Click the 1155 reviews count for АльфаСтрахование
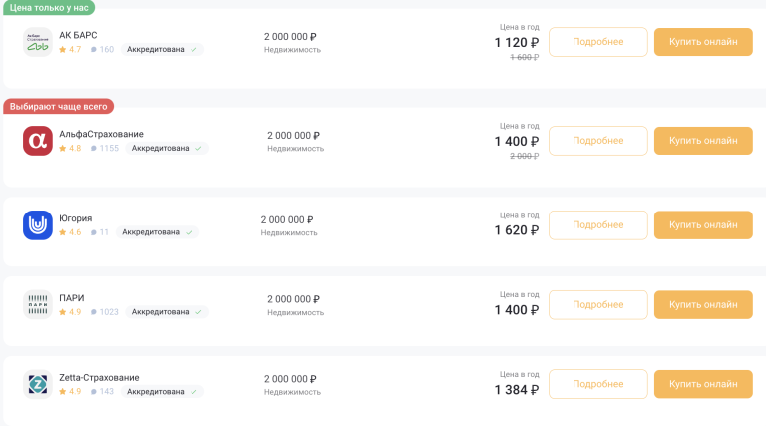Image resolution: width=766 pixels, height=426 pixels. (105, 148)
